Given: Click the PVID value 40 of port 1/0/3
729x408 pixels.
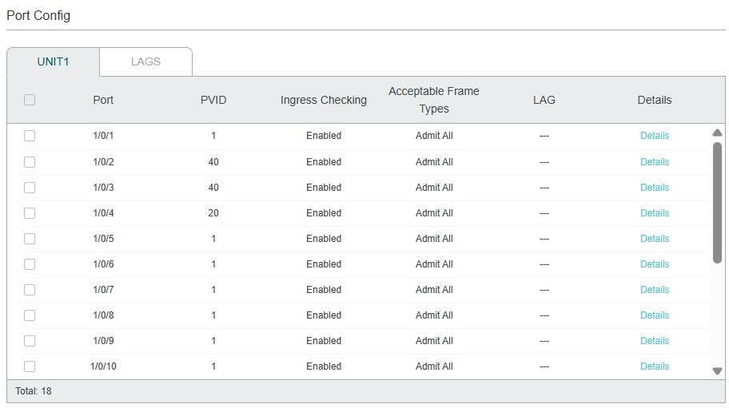Looking at the screenshot, I should pos(213,188).
